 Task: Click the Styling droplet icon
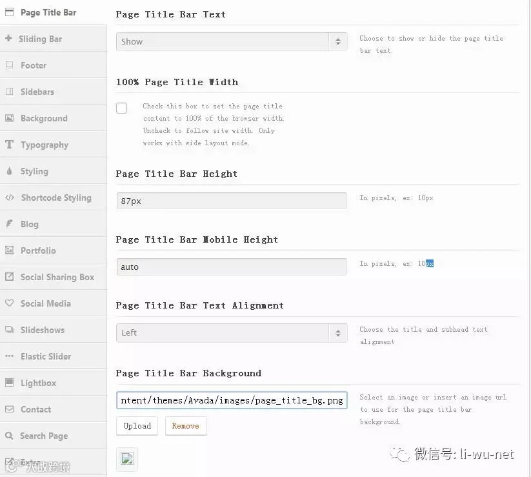coord(9,171)
